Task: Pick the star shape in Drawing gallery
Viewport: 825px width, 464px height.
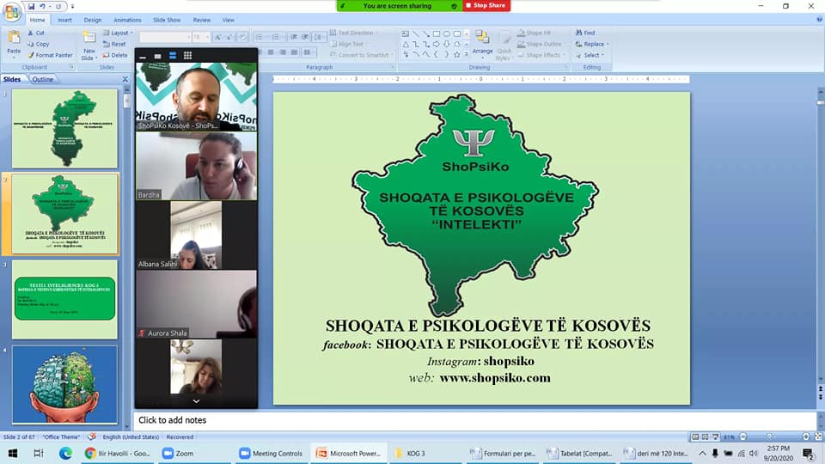Action: click(456, 55)
